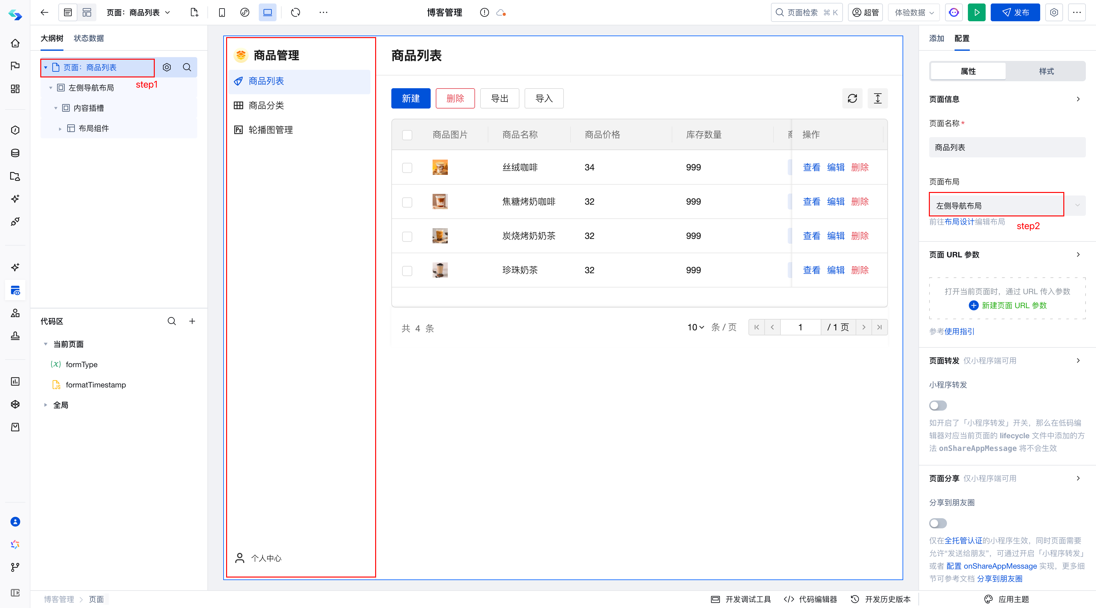Open the 10 条/页 page size dropdown
Image resolution: width=1096 pixels, height=608 pixels.
coord(696,327)
